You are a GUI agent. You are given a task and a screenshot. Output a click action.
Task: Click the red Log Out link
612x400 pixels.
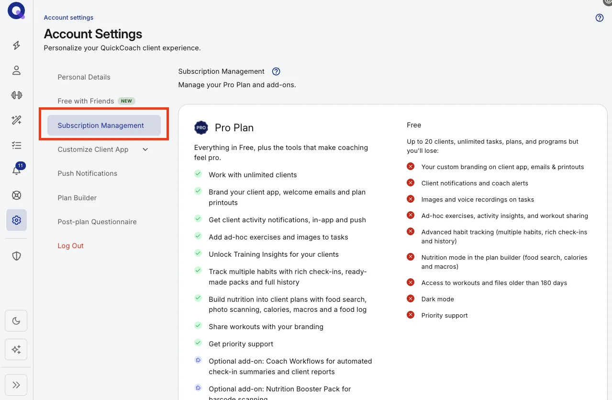coord(70,246)
